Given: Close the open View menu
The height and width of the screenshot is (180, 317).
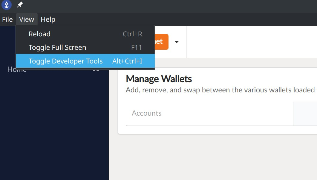Looking at the screenshot, I should 27,19.
